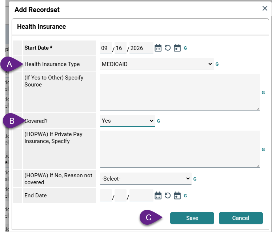Viewport: 272px width, 232px height.
Task: Click the Private Pay Insurance text area
Action: 180,149
